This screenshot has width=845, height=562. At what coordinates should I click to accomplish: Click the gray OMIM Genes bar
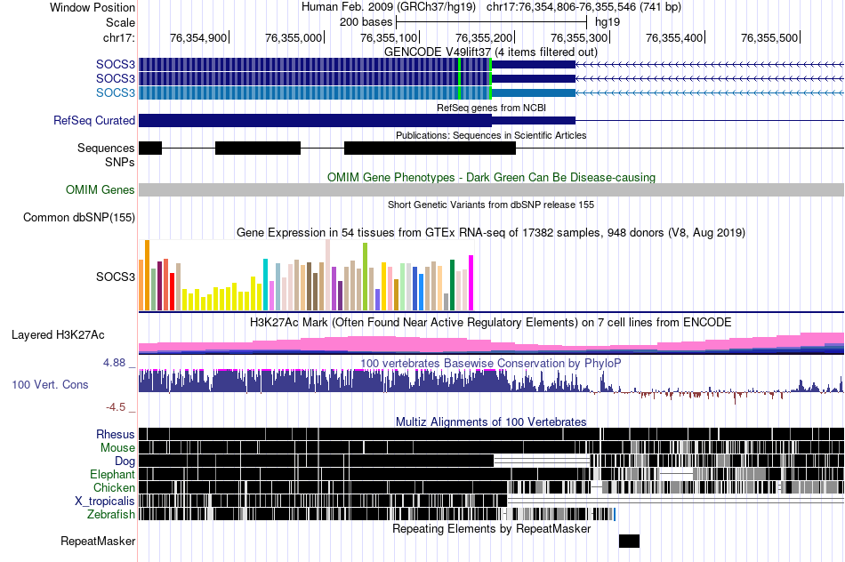(x=491, y=189)
